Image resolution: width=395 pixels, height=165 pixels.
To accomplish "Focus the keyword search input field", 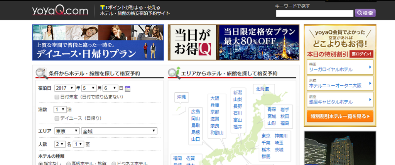I will 315,13.
